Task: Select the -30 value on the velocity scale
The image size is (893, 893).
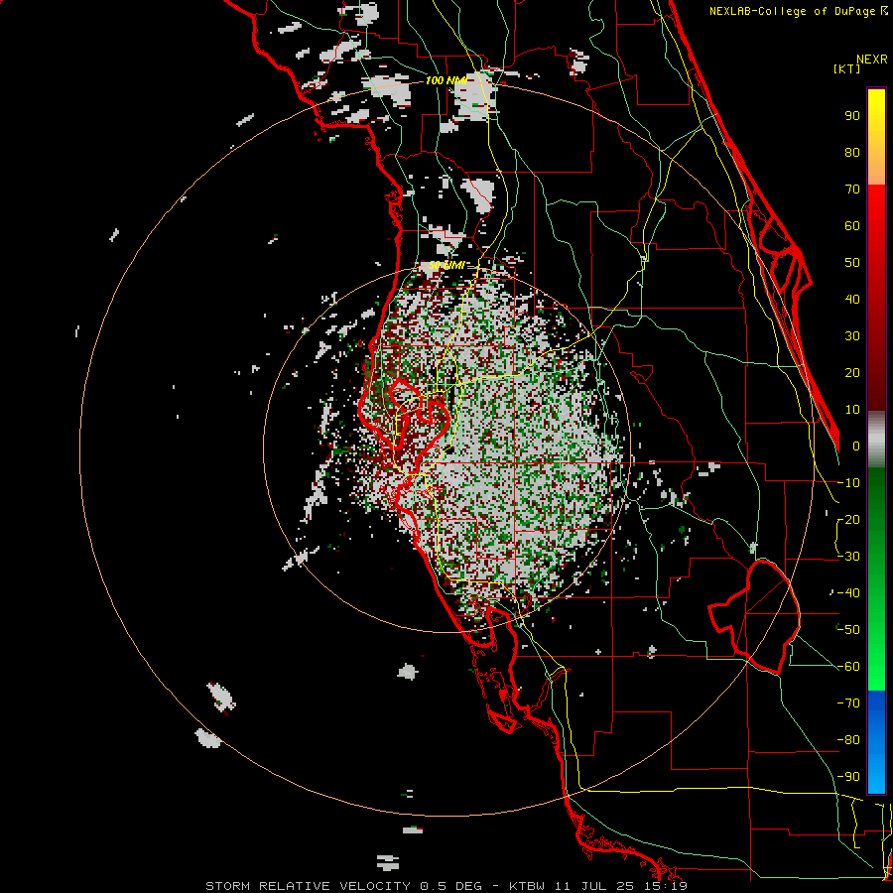Action: [848, 557]
